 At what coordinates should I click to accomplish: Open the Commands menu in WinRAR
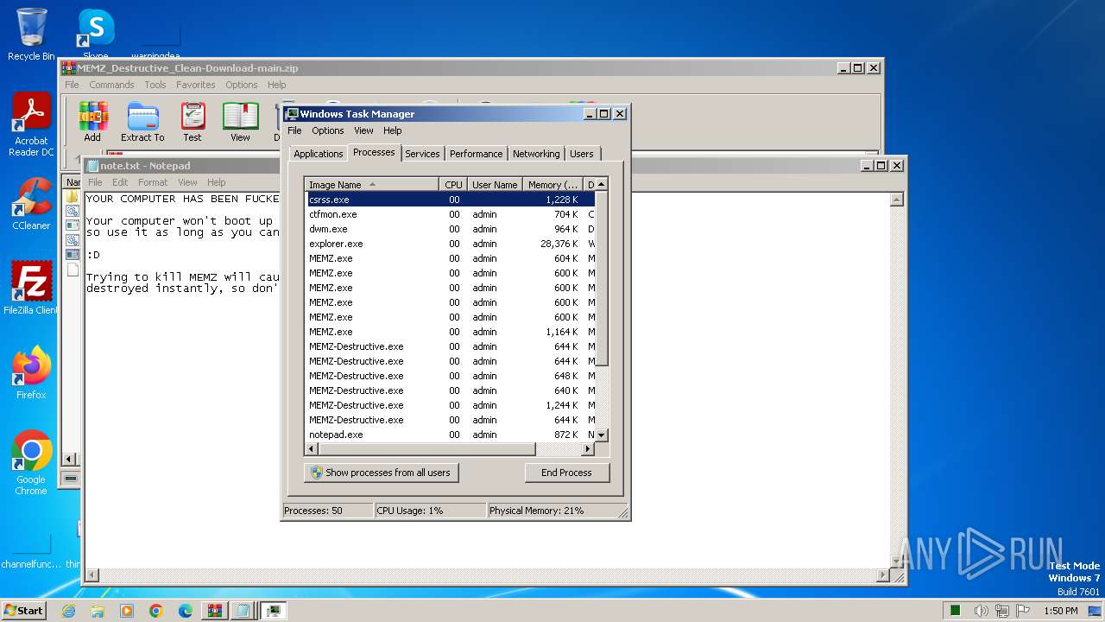tap(111, 85)
